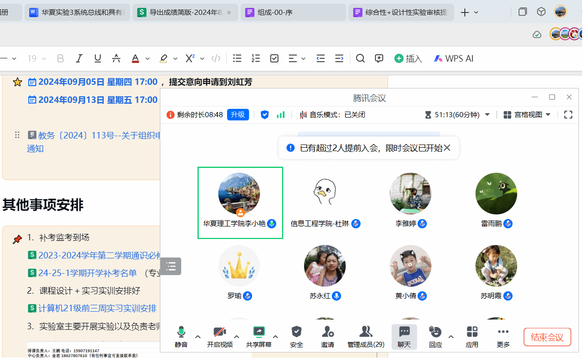The width and height of the screenshot is (583, 358).
Task: Open the meeting timer dropdown arrow
Action: [x=487, y=115]
